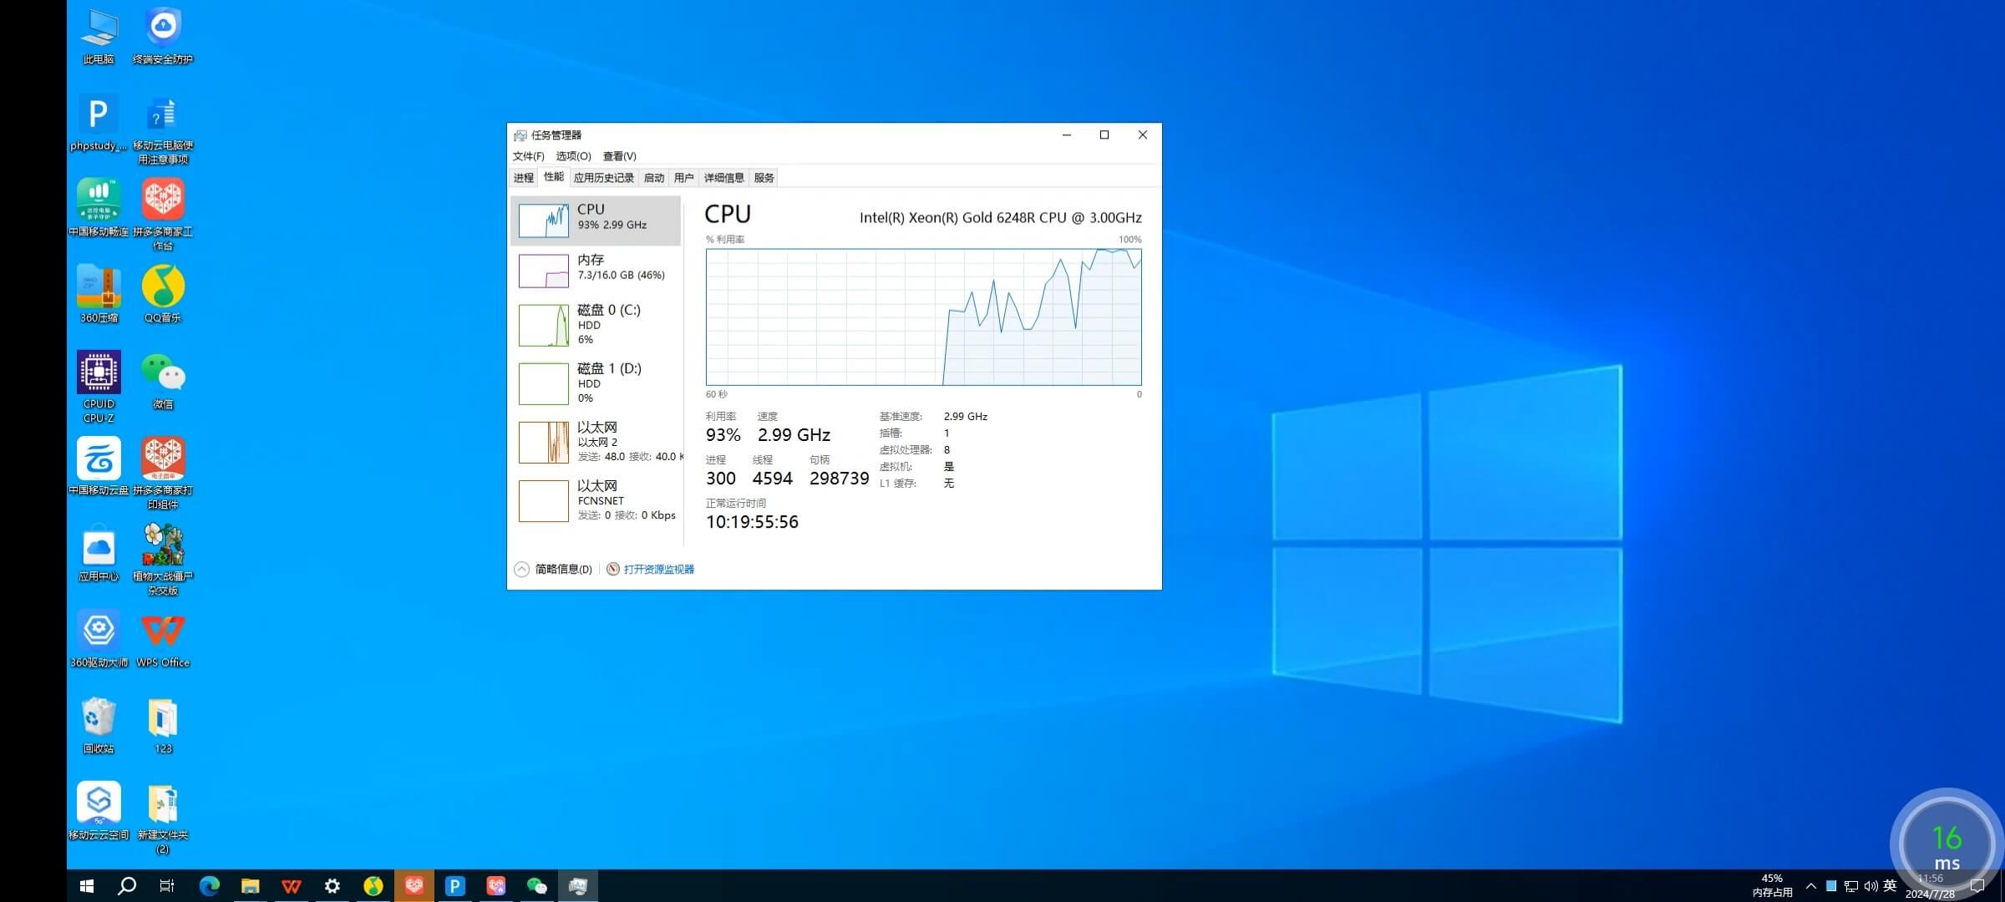2005x902 pixels.
Task: Open 植物大战僵尸杂交版 desktop icon
Action: click(163, 560)
